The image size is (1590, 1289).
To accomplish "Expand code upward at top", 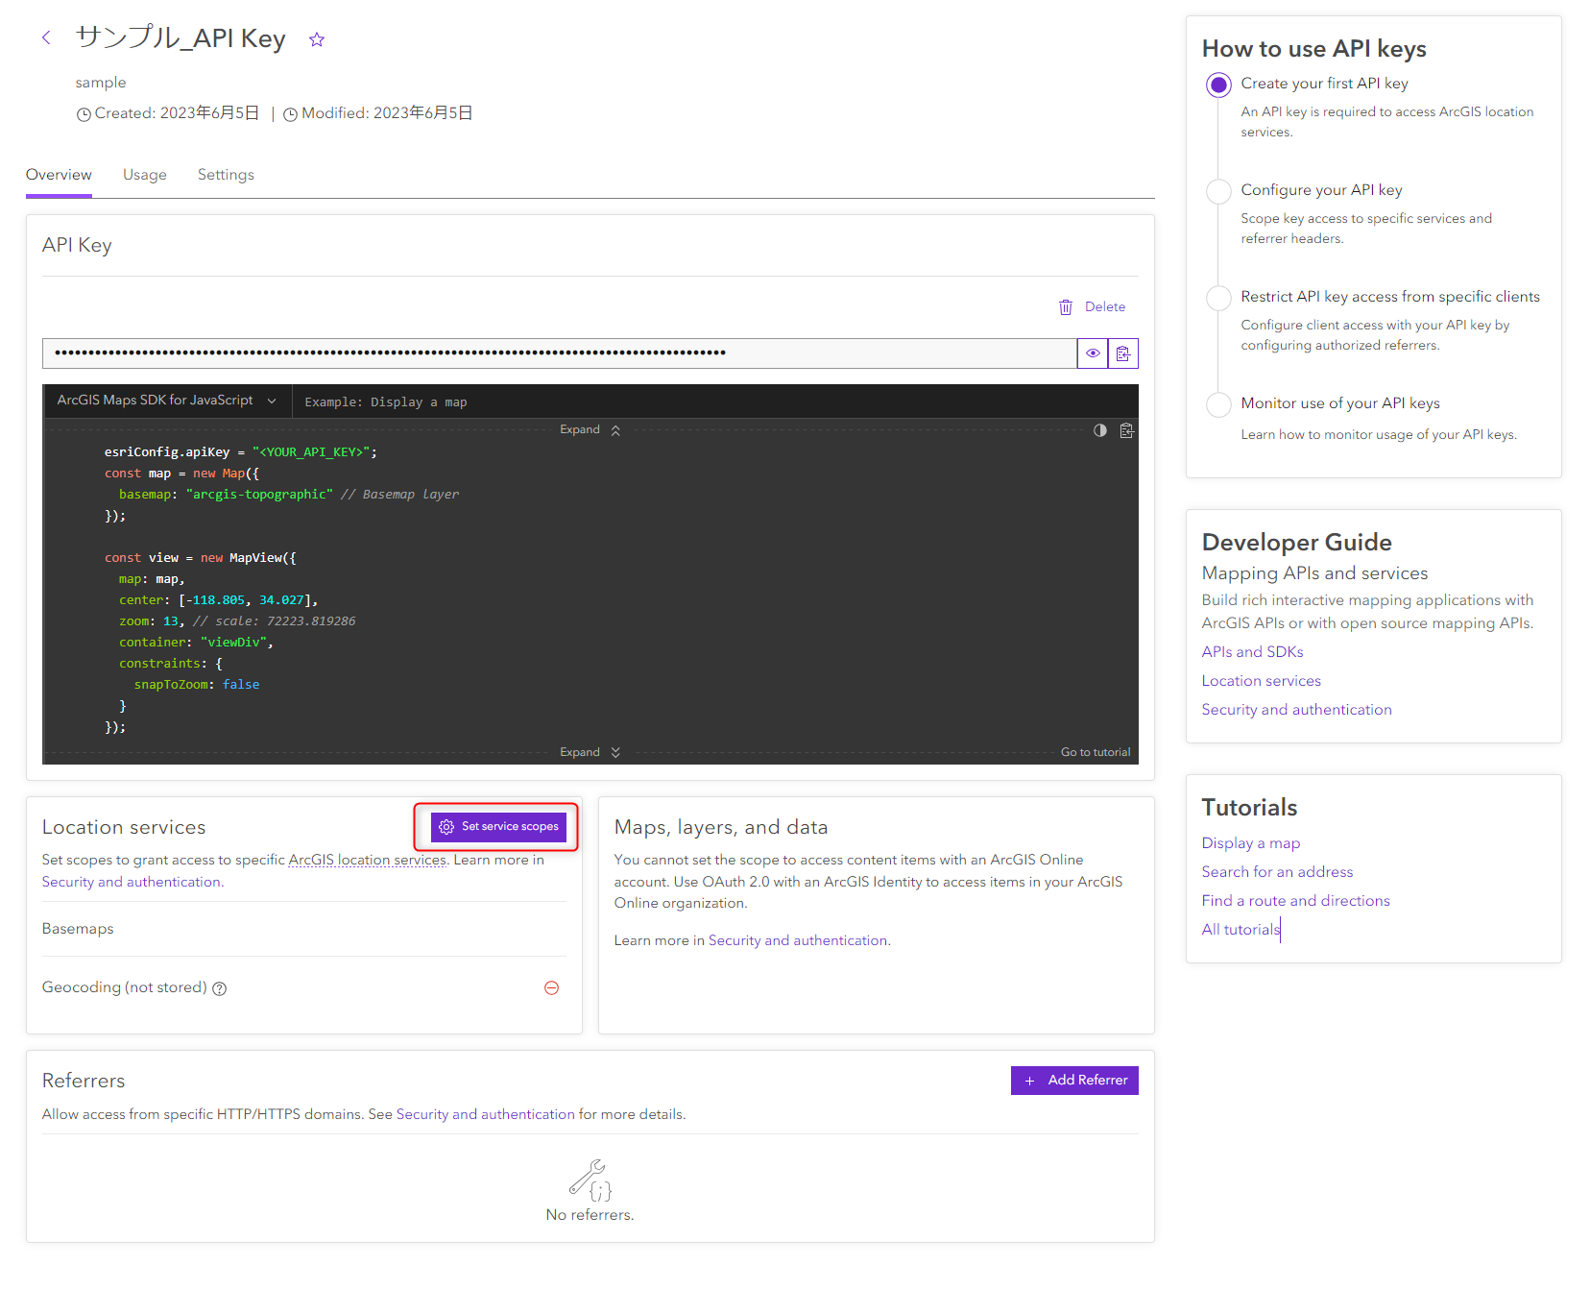I will pos(590,430).
